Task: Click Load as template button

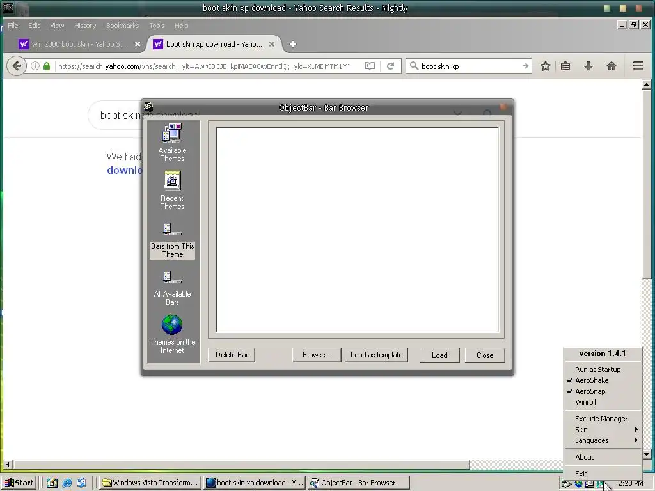Action: point(376,355)
